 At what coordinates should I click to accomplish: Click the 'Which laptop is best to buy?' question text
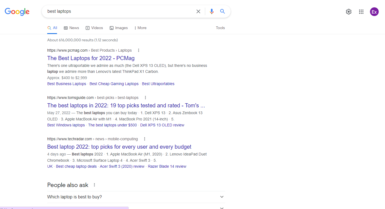74,197
